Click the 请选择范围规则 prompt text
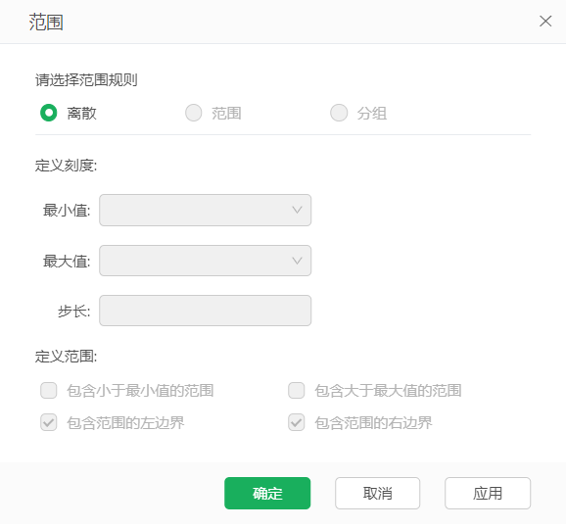The width and height of the screenshot is (566, 529). 86,79
